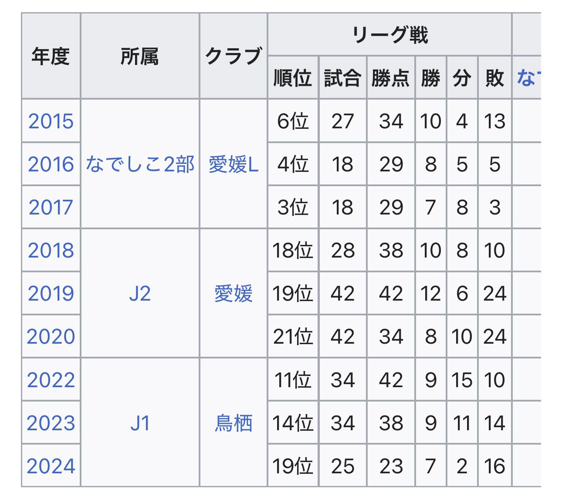Select the 19位 rank cell for 2024
This screenshot has width=562, height=499.
pyautogui.click(x=293, y=466)
